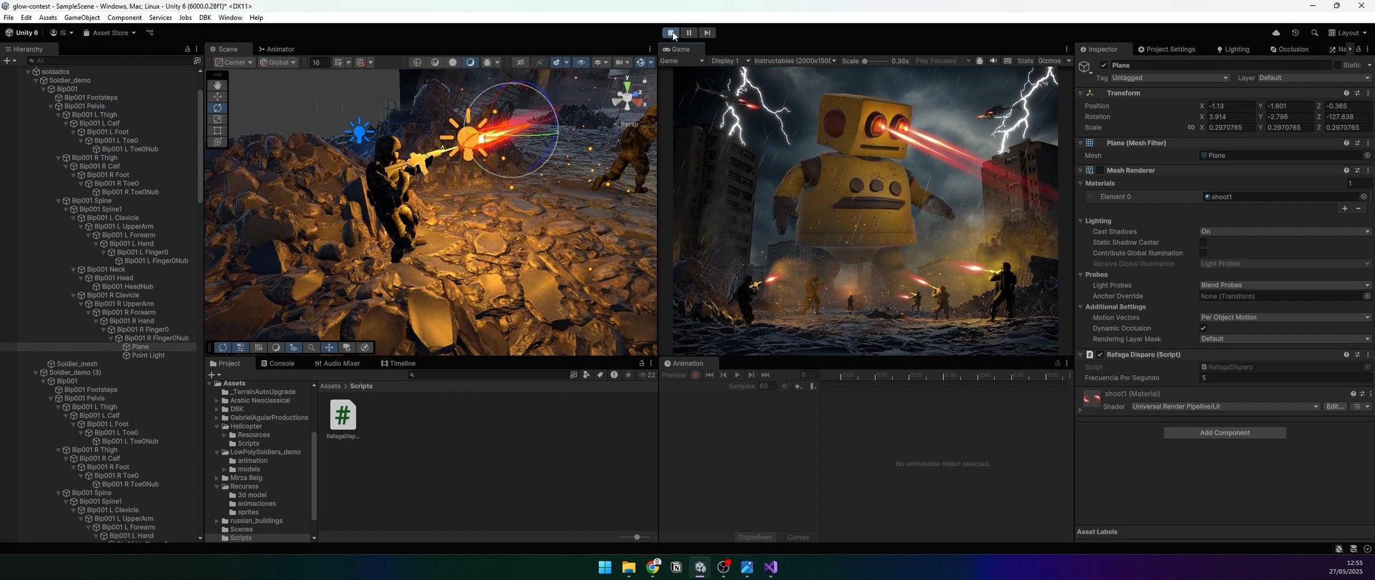Show Stats in Game view
The image size is (1375, 580).
tap(1025, 61)
